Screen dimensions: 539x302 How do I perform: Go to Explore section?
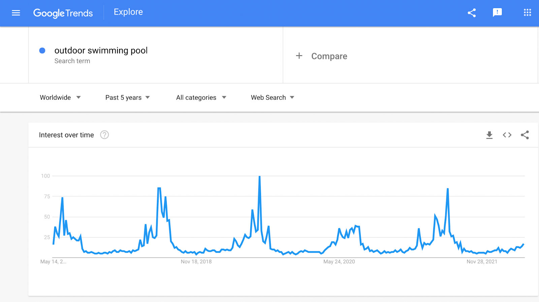pos(128,12)
